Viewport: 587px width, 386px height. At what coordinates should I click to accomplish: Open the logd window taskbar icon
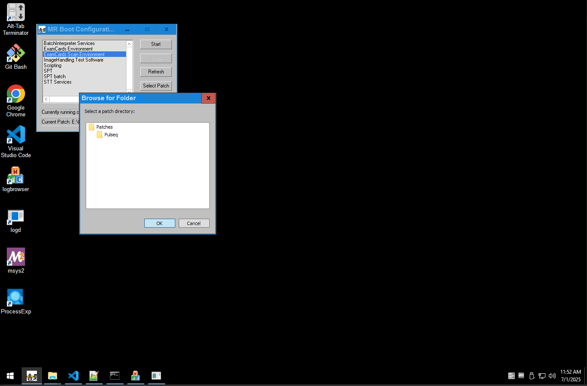coord(156,376)
